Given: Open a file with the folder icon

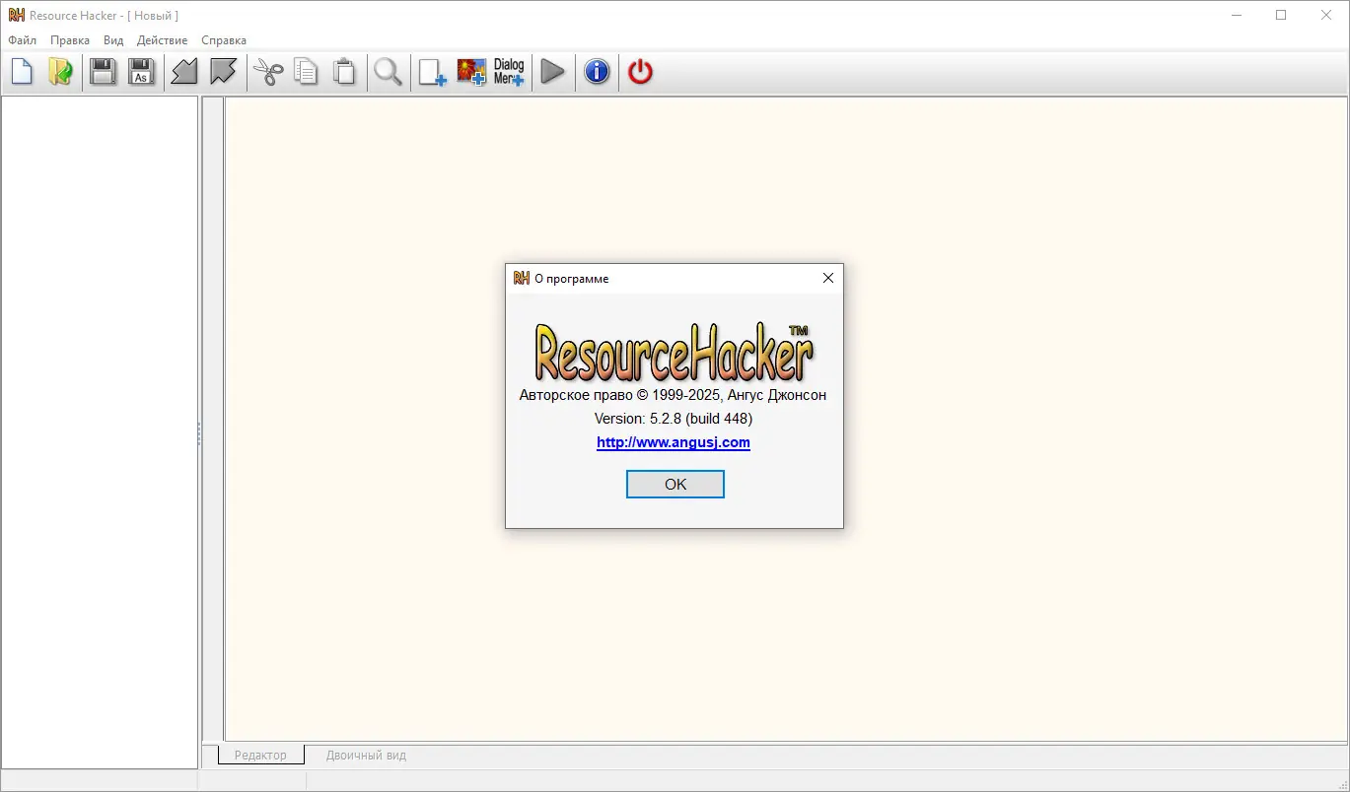Looking at the screenshot, I should [x=60, y=72].
